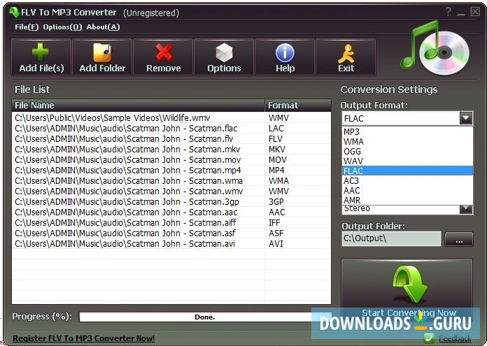Pick AAC from the format list
This screenshot has height=346, width=487.
click(x=407, y=190)
